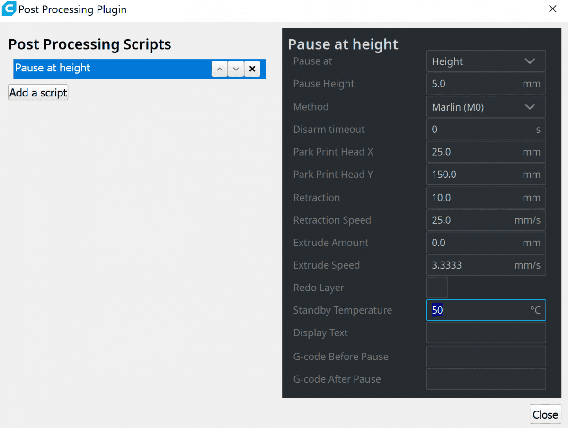Focus the Display Text input box

(486, 333)
